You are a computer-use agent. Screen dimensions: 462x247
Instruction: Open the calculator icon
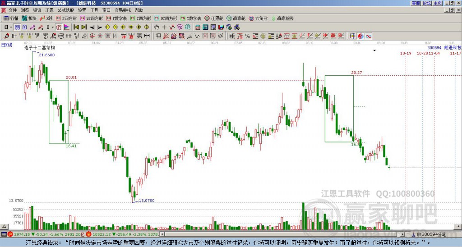pos(205,27)
